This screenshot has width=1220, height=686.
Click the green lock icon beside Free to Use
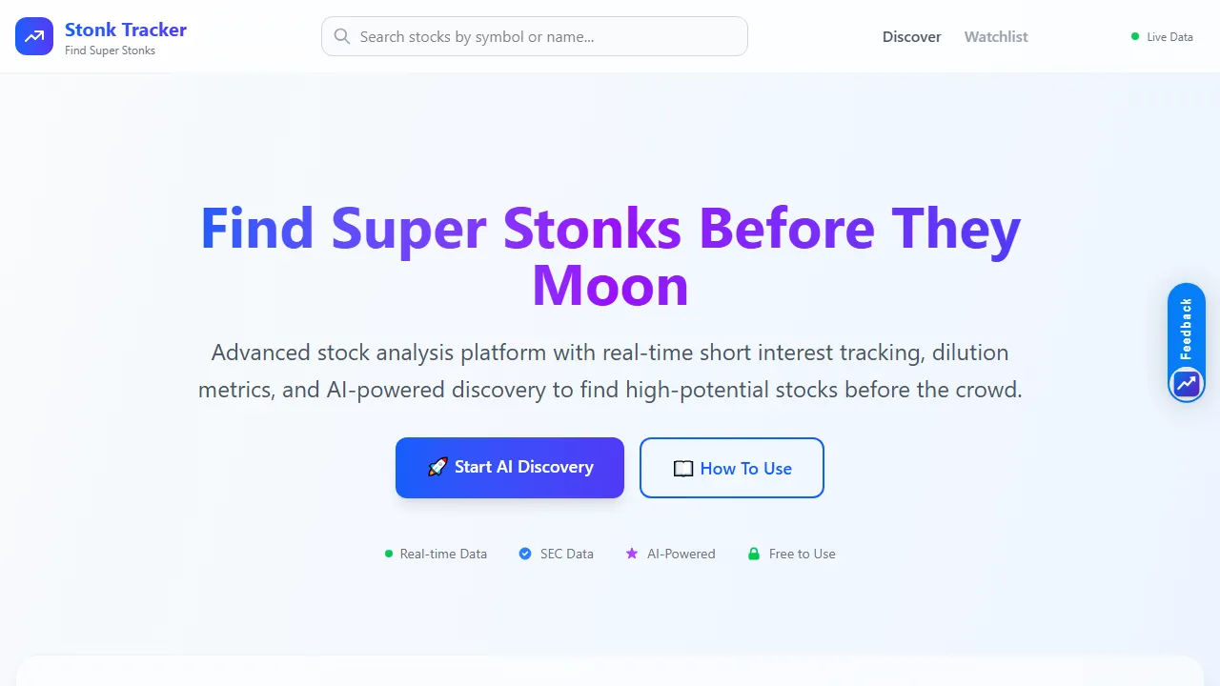[x=754, y=554]
